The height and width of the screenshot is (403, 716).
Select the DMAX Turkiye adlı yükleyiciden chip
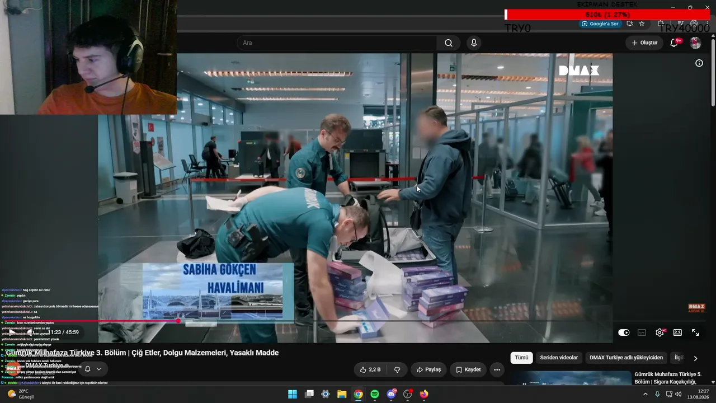point(626,358)
